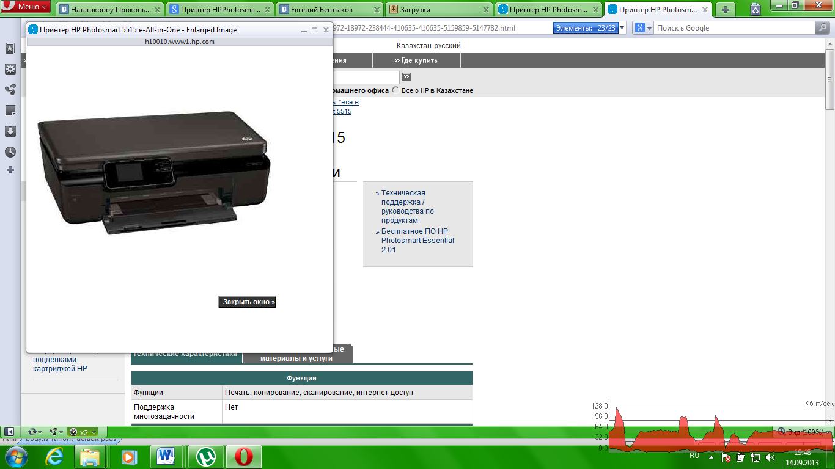Click the Поиск в Google field
This screenshot has height=469, width=835.
click(735, 28)
